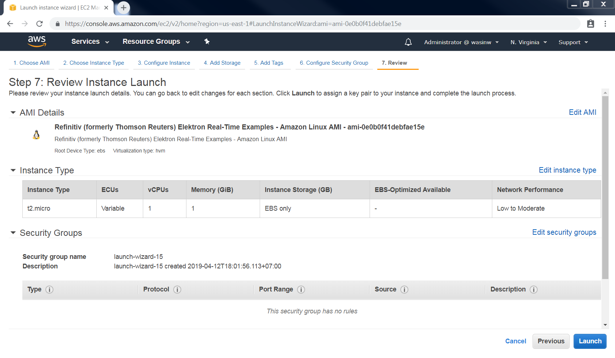Click the t2.micro instance type cell
This screenshot has width=615, height=358.
59,208
